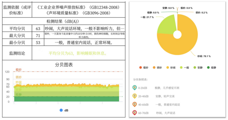Click the 分贝图表 chart title
The image size is (228, 120).
[x=64, y=65]
